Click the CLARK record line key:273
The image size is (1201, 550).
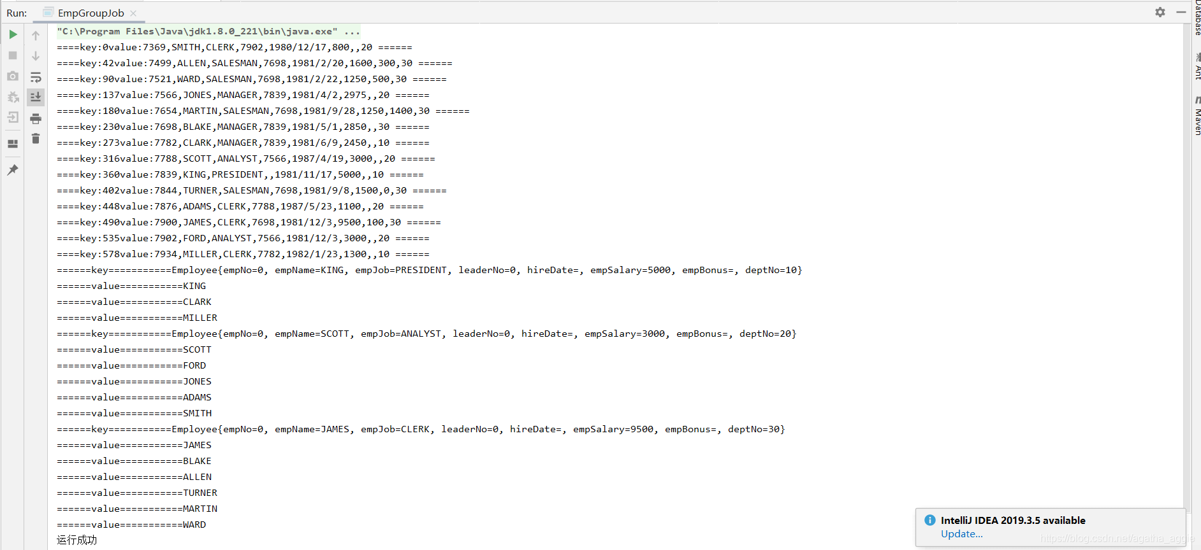click(243, 143)
